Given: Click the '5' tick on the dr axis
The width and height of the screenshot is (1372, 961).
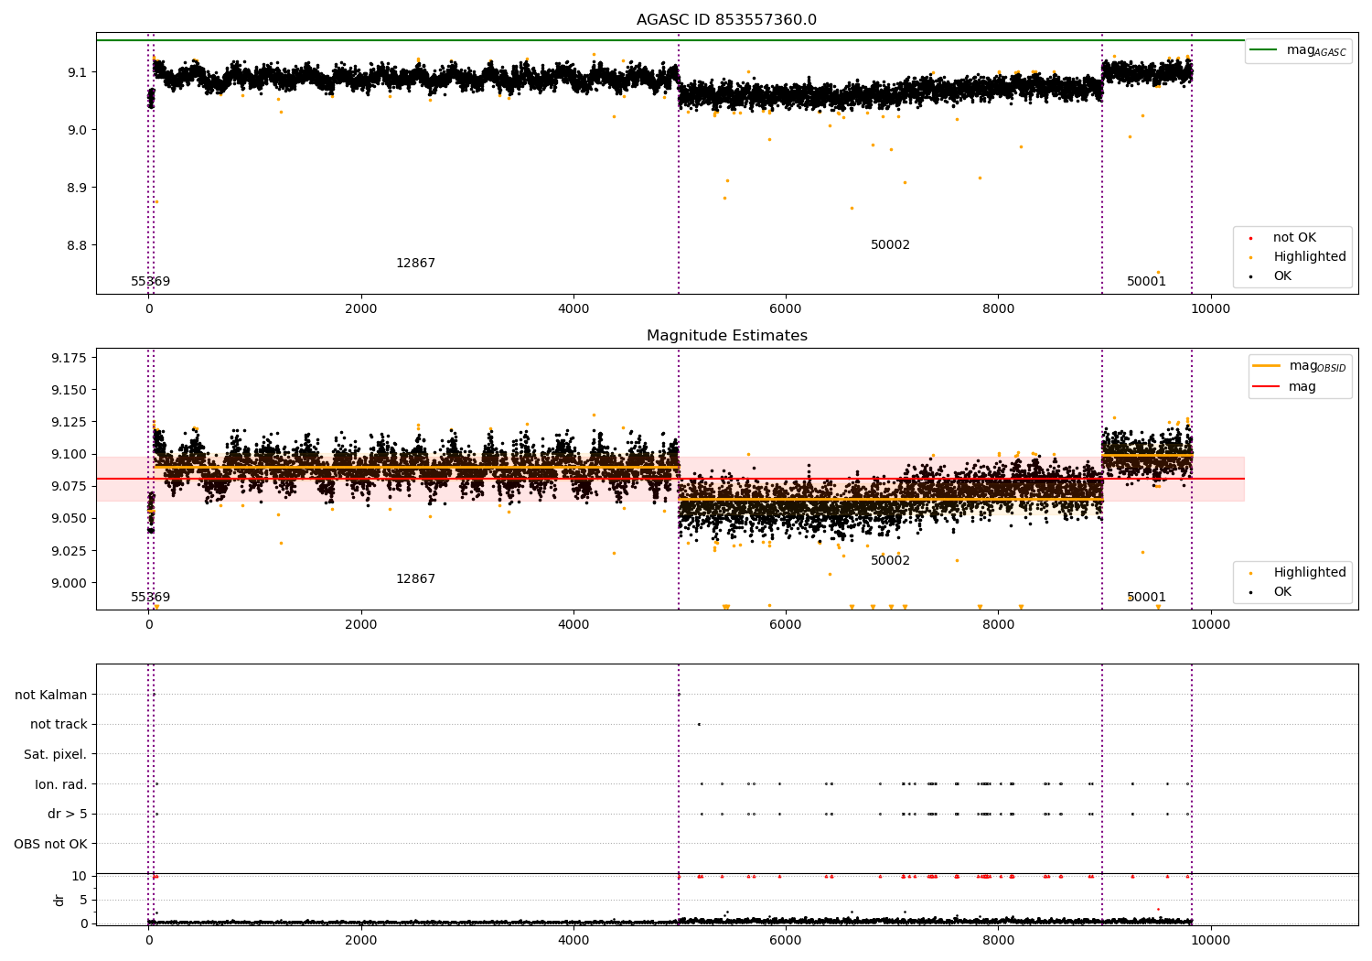Looking at the screenshot, I should tap(83, 900).
